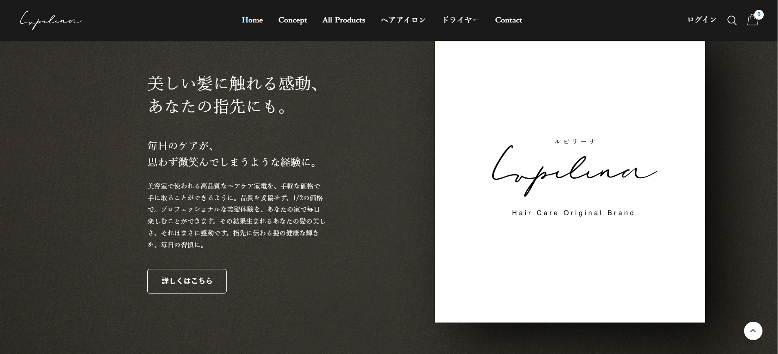Click the Lupilina logo in the header

[x=51, y=20]
